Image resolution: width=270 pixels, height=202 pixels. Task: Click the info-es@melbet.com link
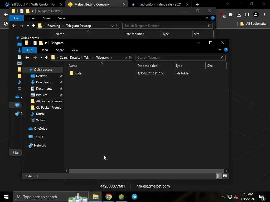pos(153,186)
